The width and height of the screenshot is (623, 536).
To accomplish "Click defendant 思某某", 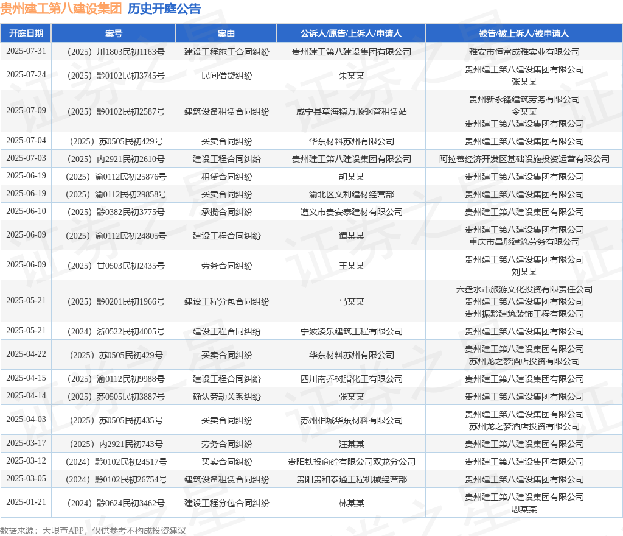I will 524,509.
